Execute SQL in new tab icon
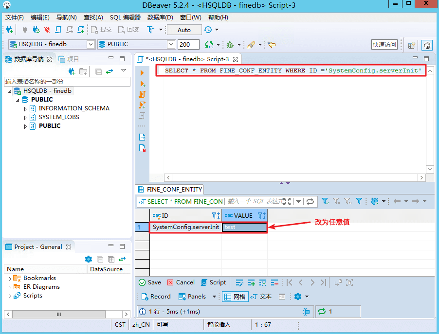This screenshot has width=439, height=334. click(142, 84)
